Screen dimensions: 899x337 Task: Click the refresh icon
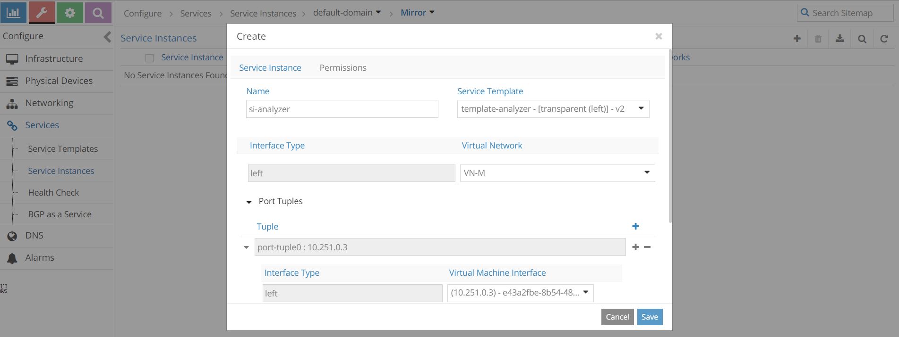click(x=884, y=39)
